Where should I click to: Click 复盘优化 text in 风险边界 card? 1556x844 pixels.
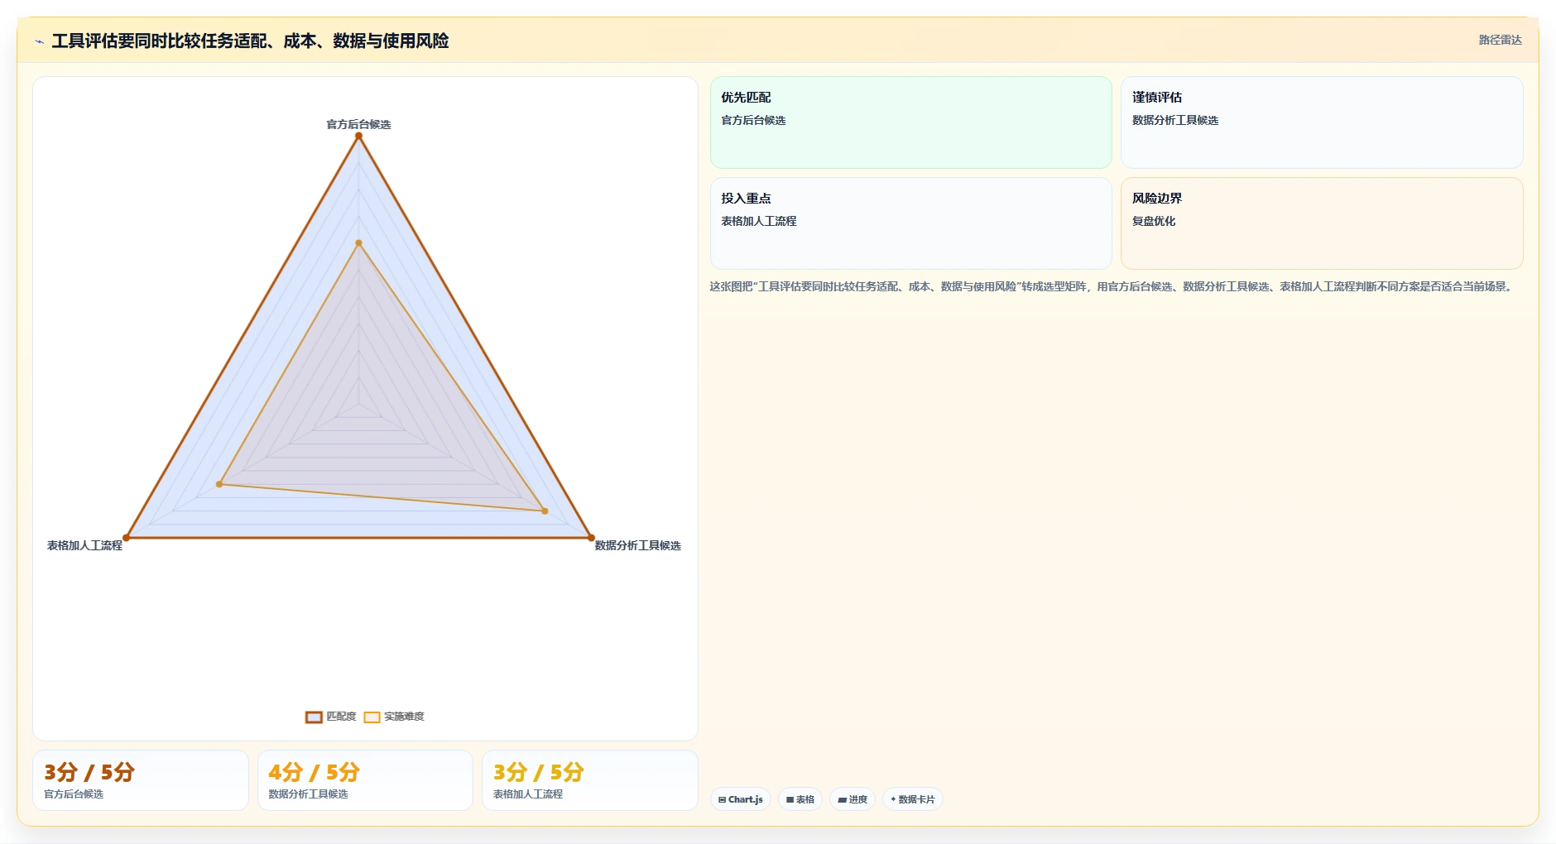[x=1154, y=221]
